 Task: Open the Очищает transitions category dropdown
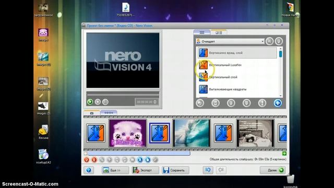click(x=230, y=41)
